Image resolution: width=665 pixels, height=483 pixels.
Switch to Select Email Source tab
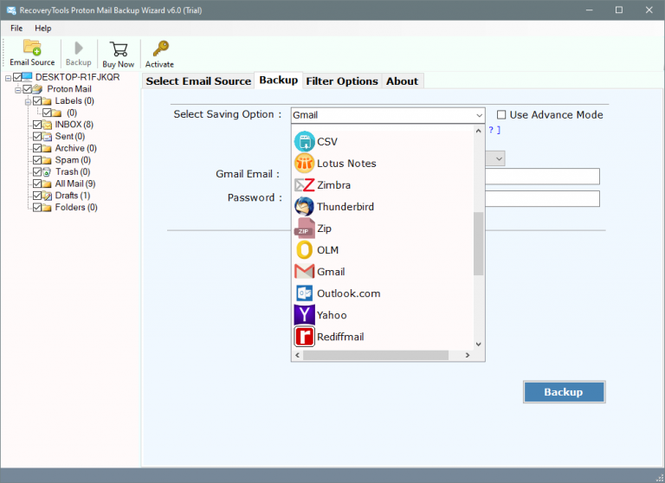[198, 81]
